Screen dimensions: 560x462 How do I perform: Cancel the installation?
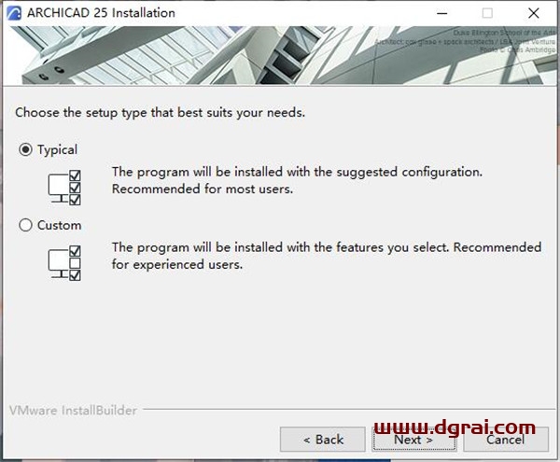[506, 440]
